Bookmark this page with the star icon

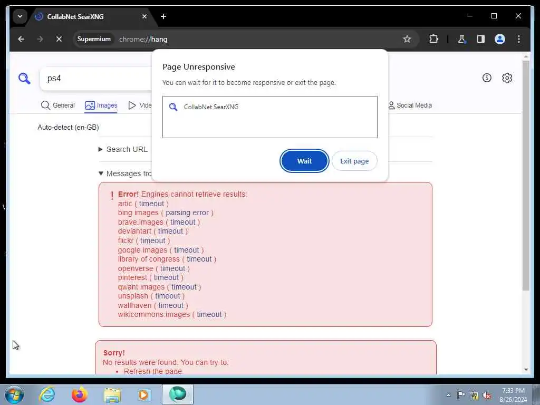[x=407, y=39]
